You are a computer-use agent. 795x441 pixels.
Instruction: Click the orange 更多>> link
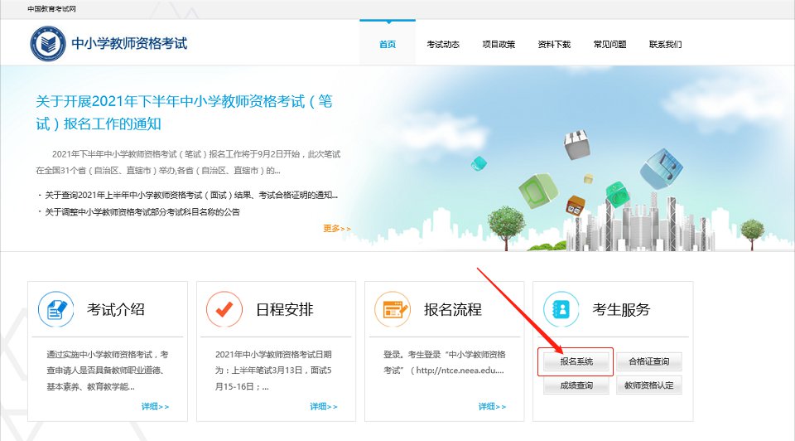337,229
